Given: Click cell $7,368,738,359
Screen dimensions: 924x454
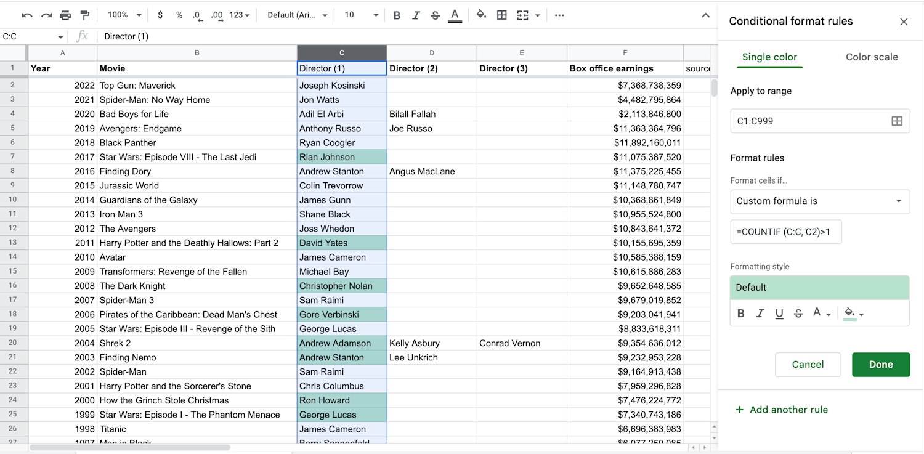Looking at the screenshot, I should 625,86.
